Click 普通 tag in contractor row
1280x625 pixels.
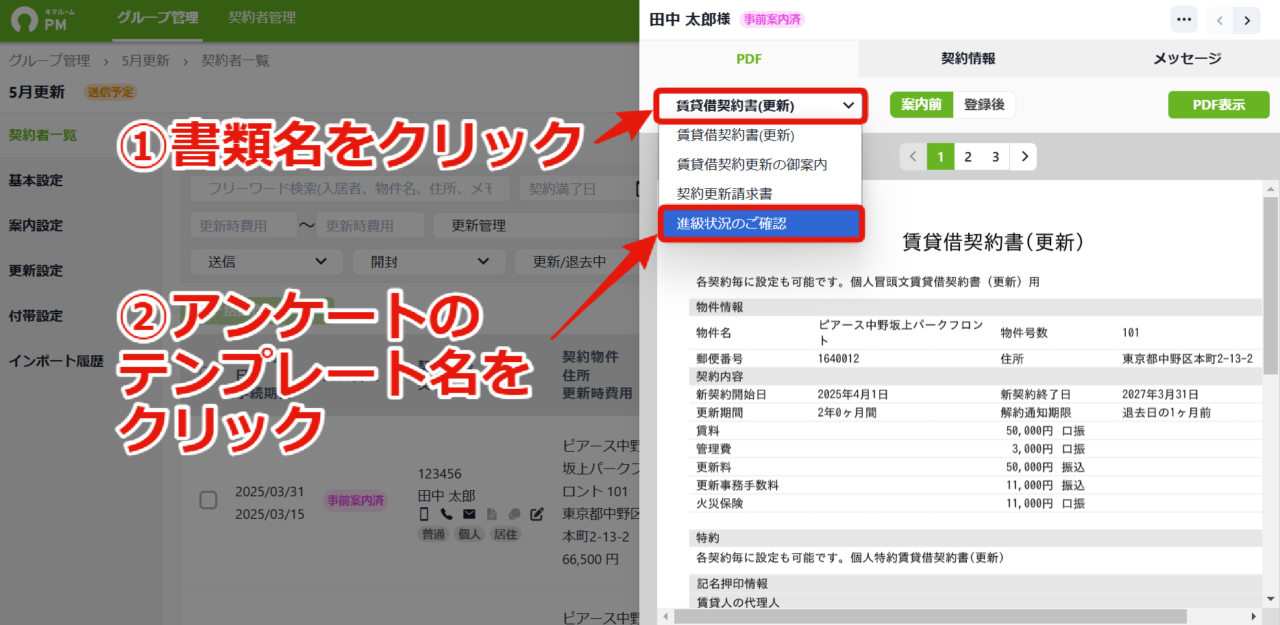(x=434, y=535)
